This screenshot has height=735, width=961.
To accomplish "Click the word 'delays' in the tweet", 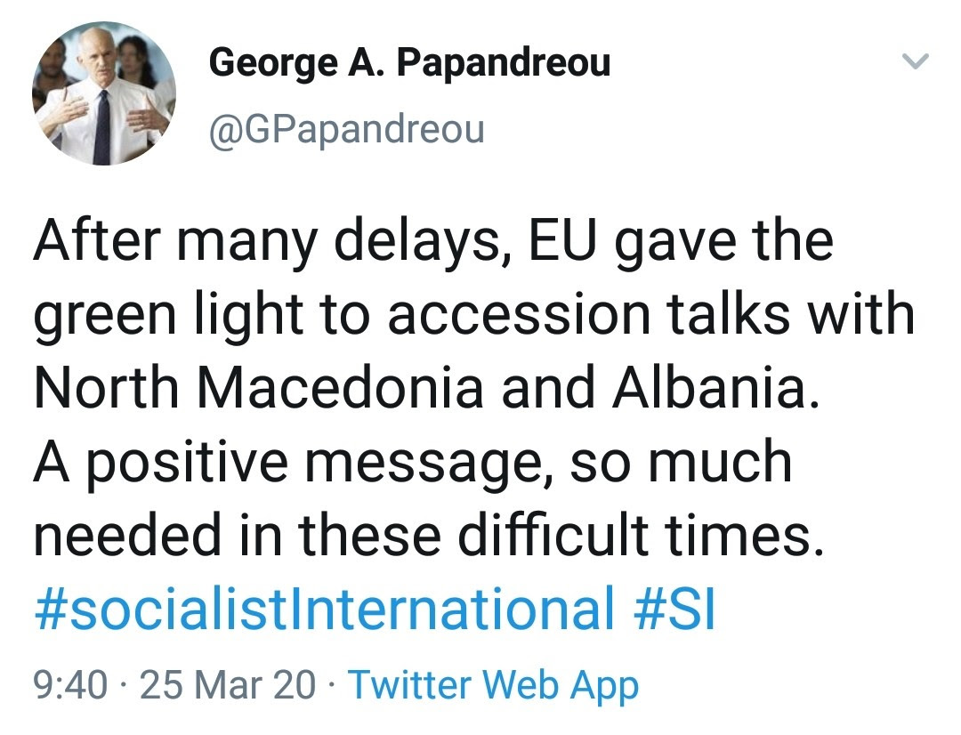I will point(423,241).
